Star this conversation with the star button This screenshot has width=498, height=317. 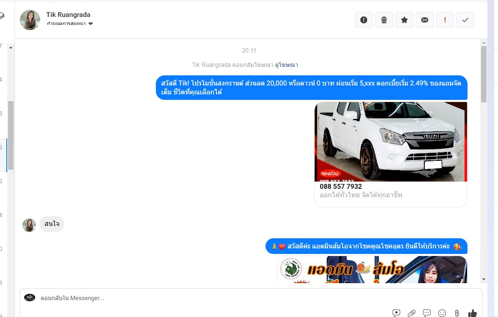tap(404, 20)
